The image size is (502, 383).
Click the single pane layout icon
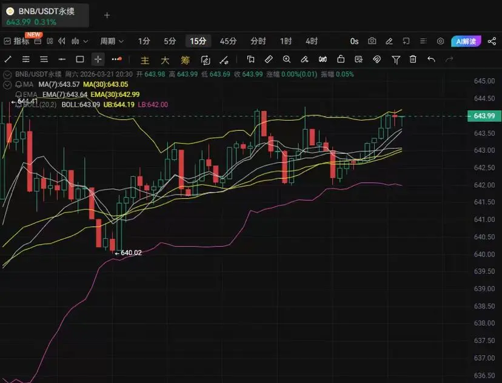pyautogui.click(x=38, y=41)
